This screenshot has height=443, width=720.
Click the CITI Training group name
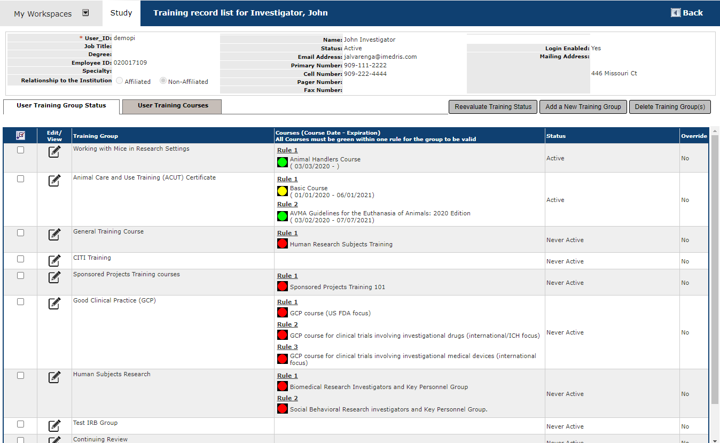tap(92, 258)
